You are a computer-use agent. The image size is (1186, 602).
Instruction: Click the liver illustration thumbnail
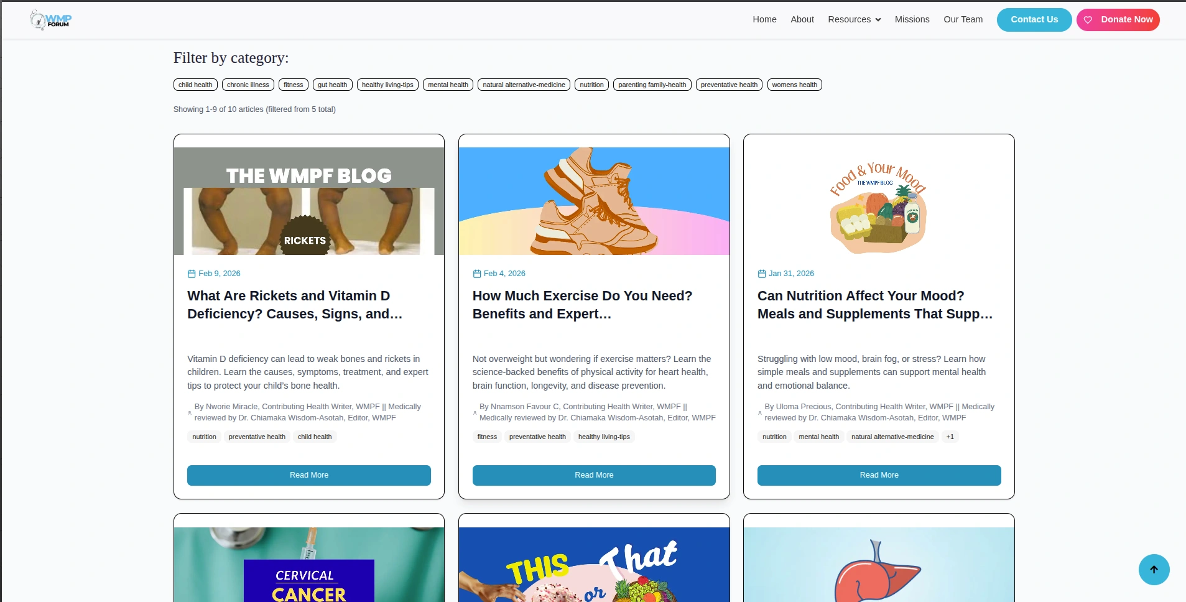879,565
